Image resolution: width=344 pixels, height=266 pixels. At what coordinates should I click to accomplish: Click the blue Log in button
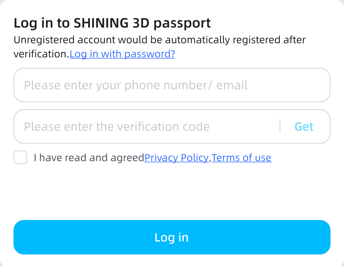pos(172,237)
